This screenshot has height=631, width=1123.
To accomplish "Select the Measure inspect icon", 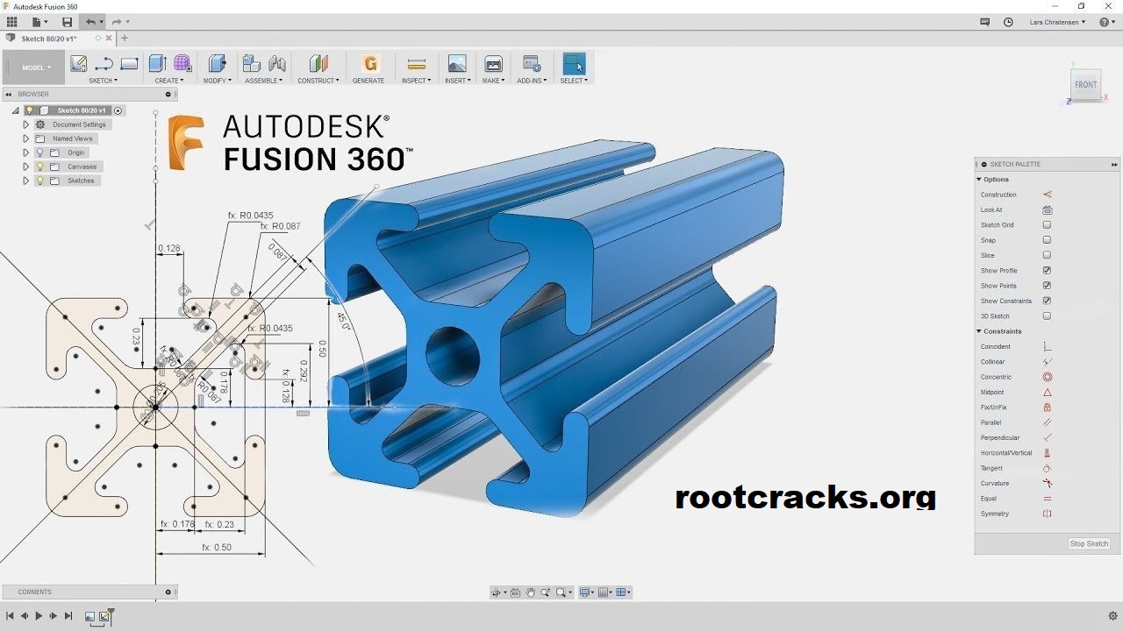I will pos(417,63).
